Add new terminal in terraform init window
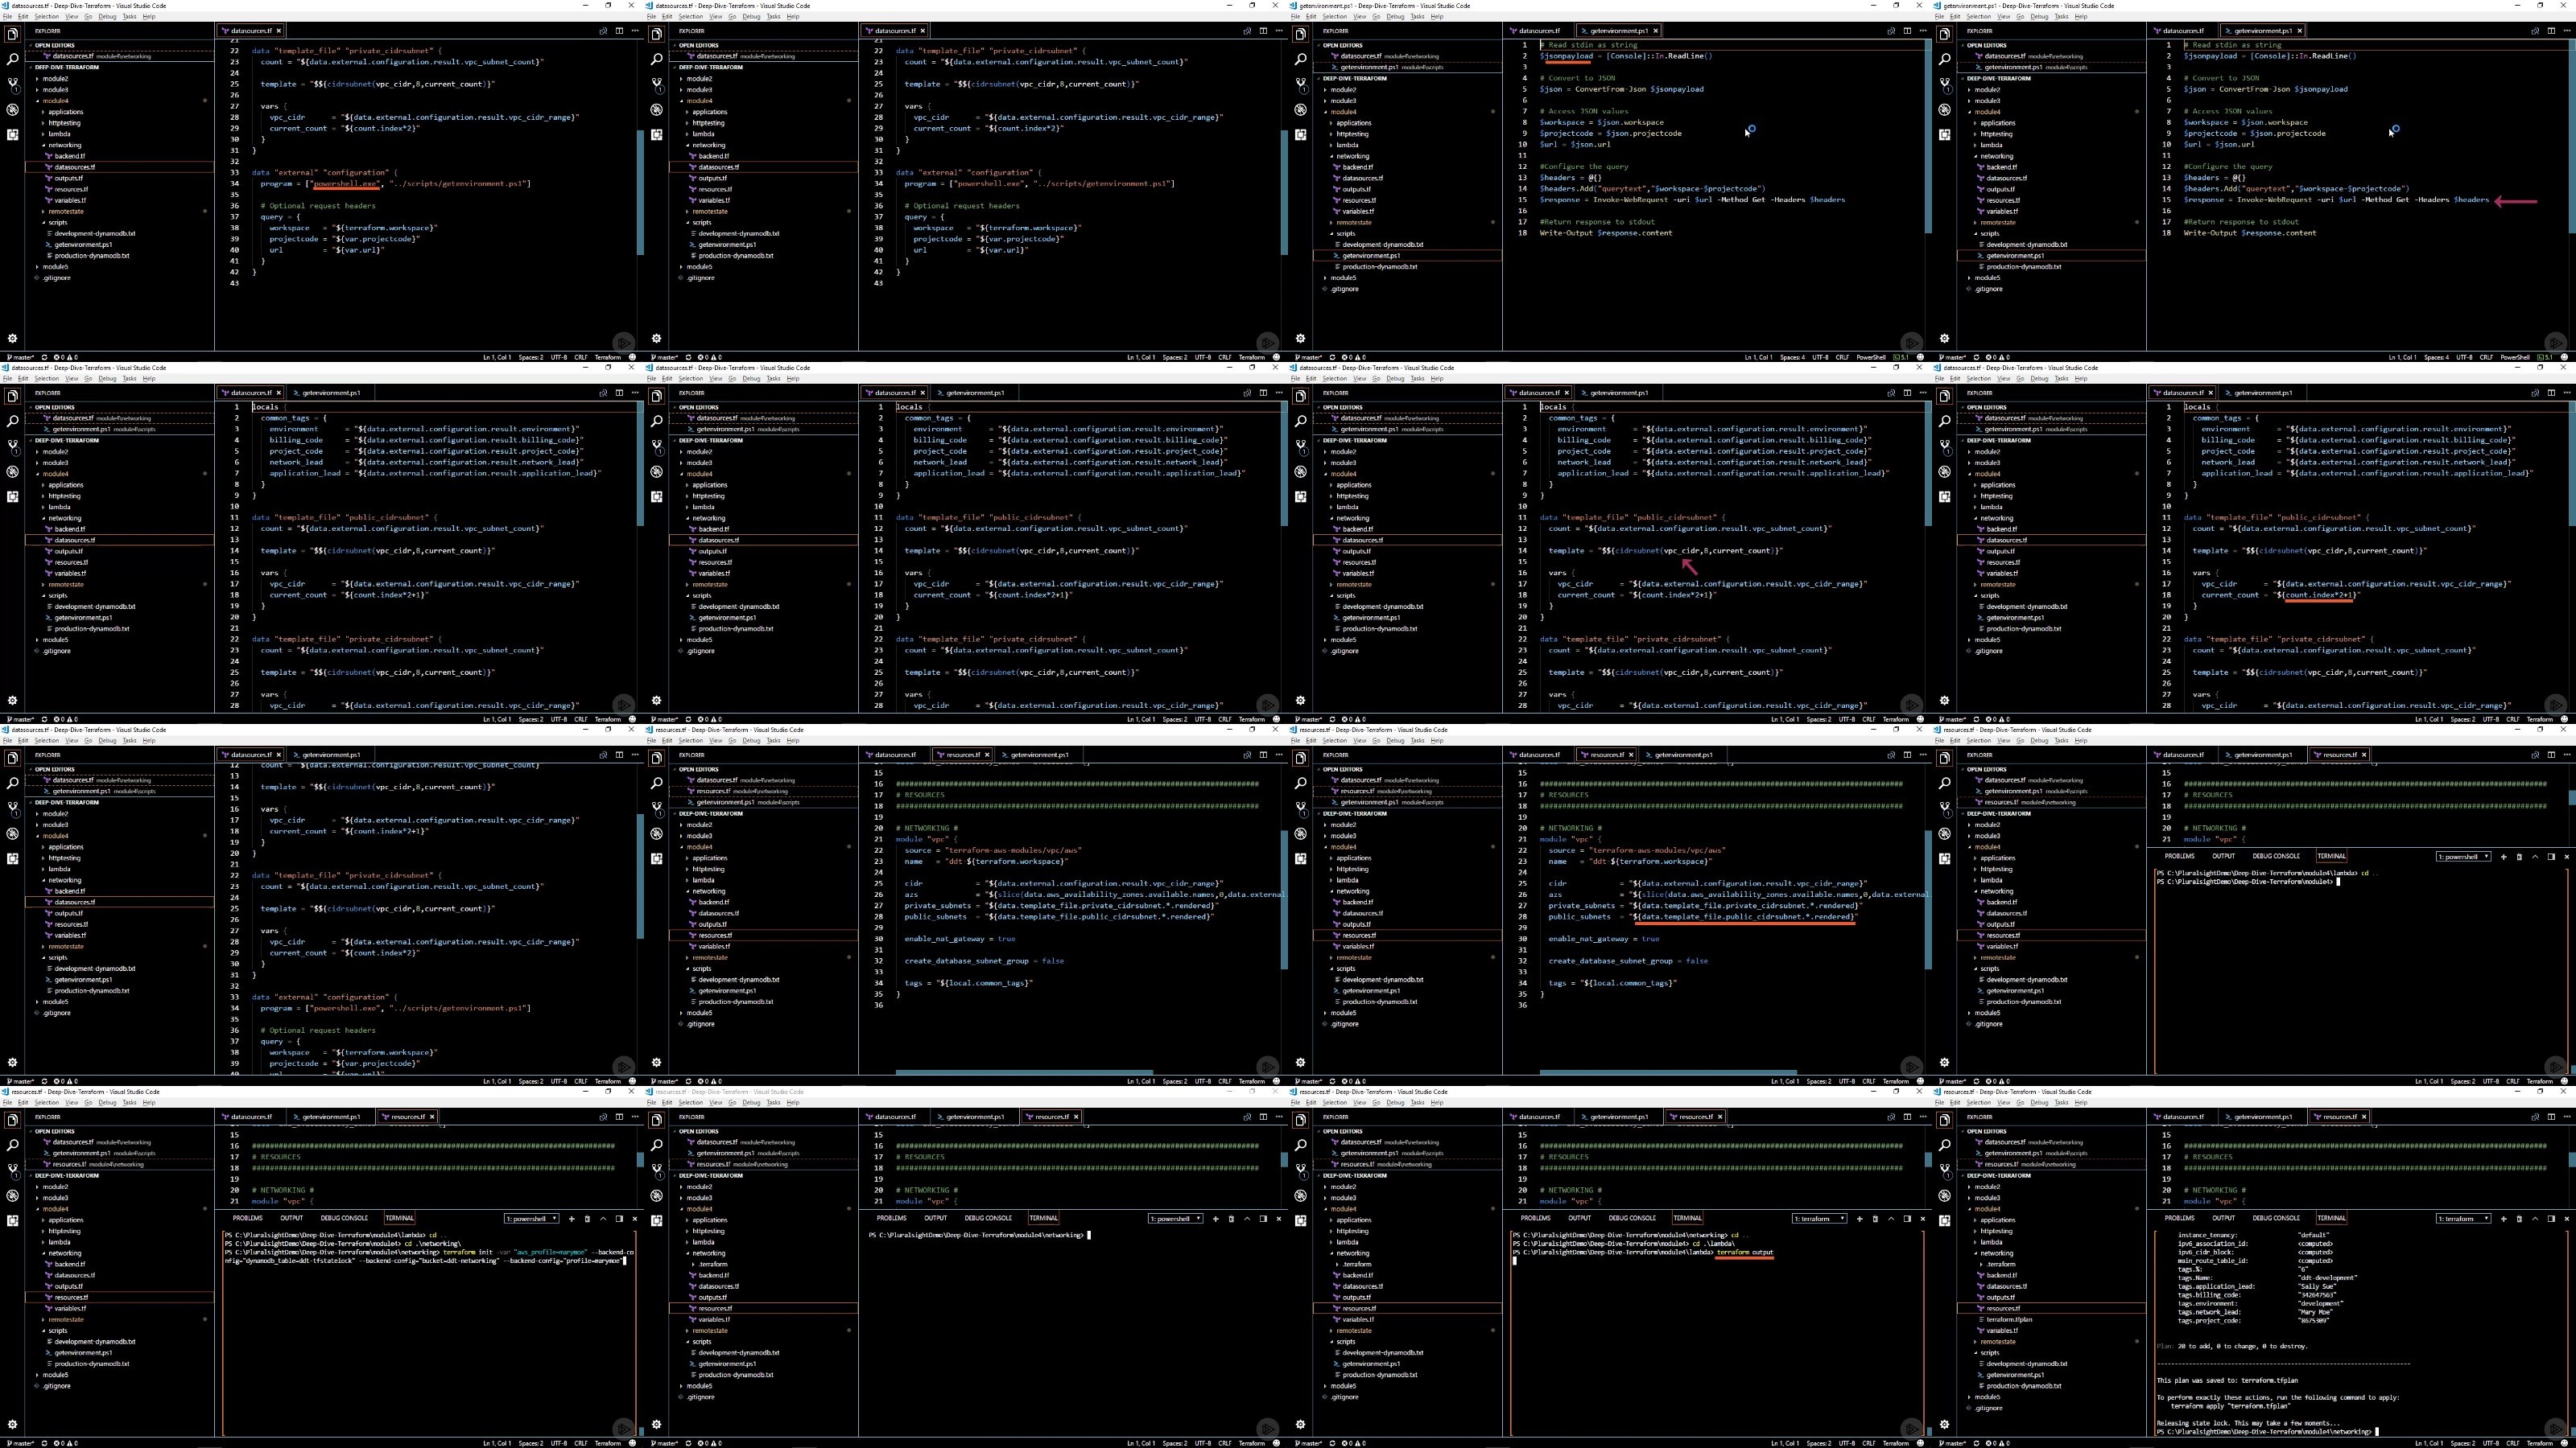 click(x=571, y=1218)
